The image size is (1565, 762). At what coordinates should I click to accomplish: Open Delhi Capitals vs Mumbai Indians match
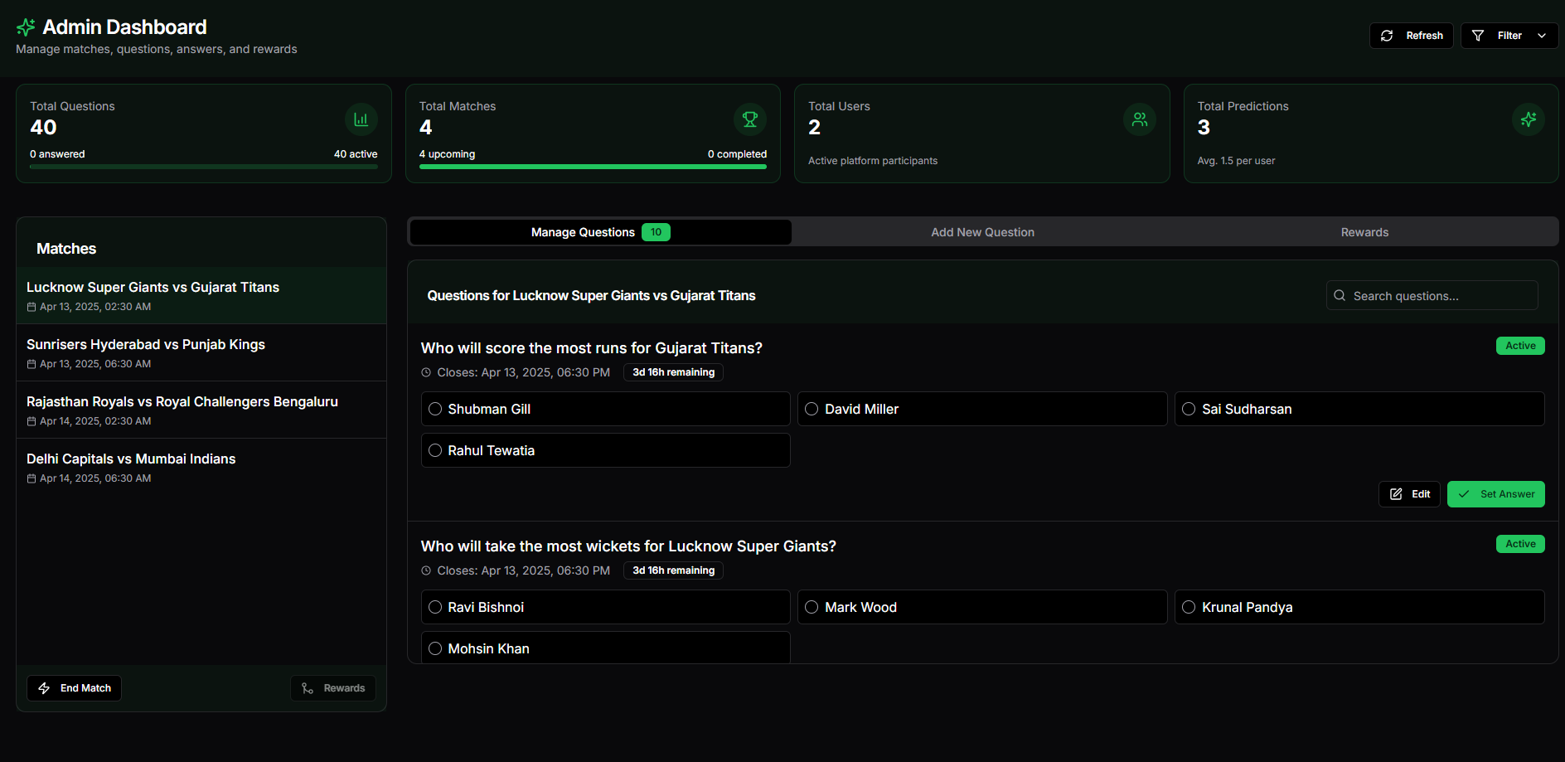(x=201, y=467)
